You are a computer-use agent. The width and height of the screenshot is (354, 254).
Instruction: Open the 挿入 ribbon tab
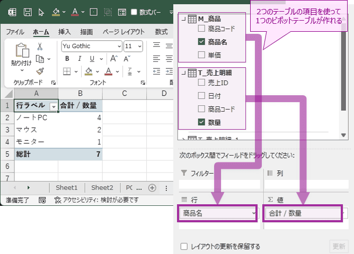[64, 32]
